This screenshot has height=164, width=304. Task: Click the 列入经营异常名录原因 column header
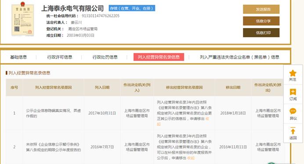click(53, 87)
